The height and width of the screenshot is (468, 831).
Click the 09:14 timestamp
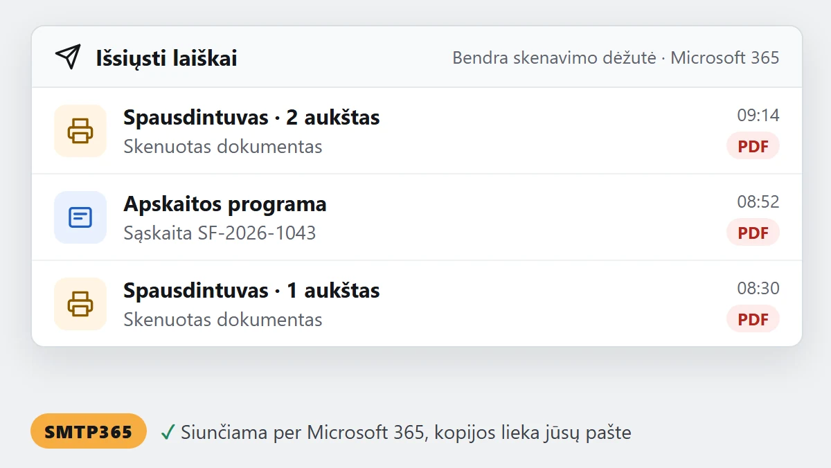coord(758,115)
